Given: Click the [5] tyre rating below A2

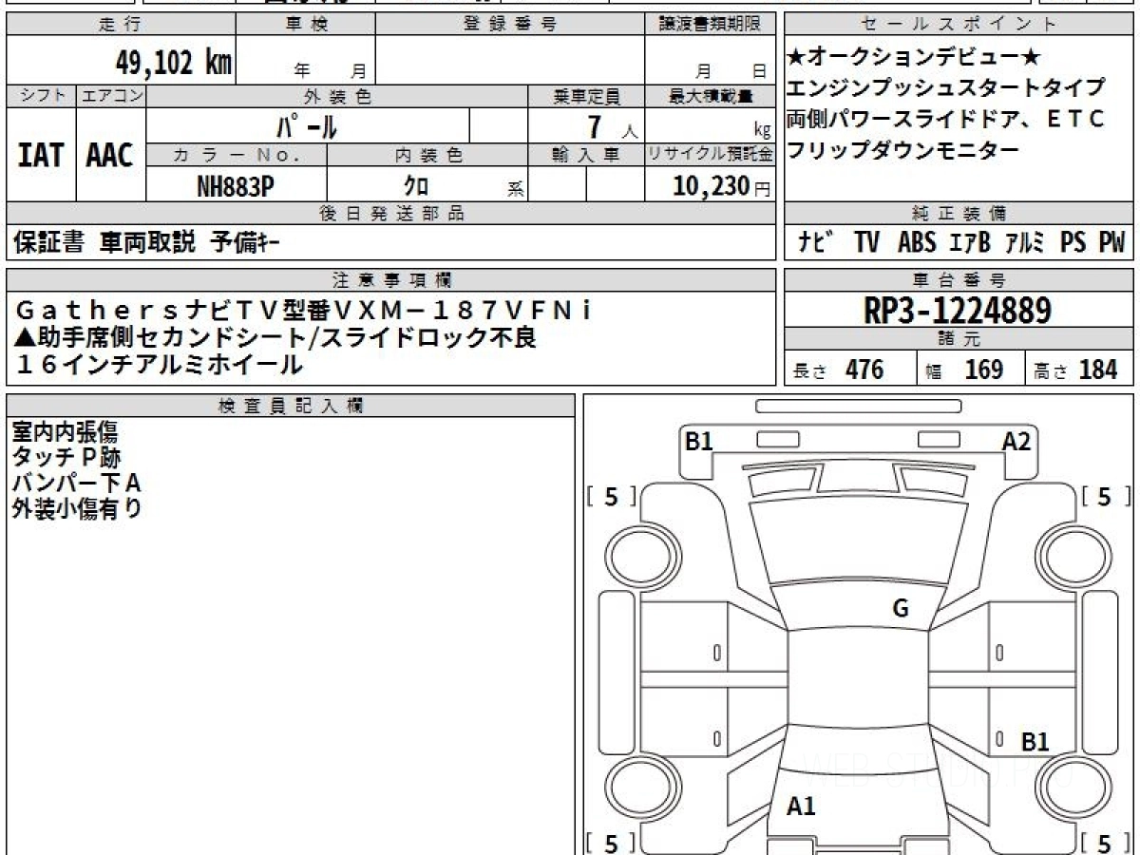Looking at the screenshot, I should click(1106, 496).
